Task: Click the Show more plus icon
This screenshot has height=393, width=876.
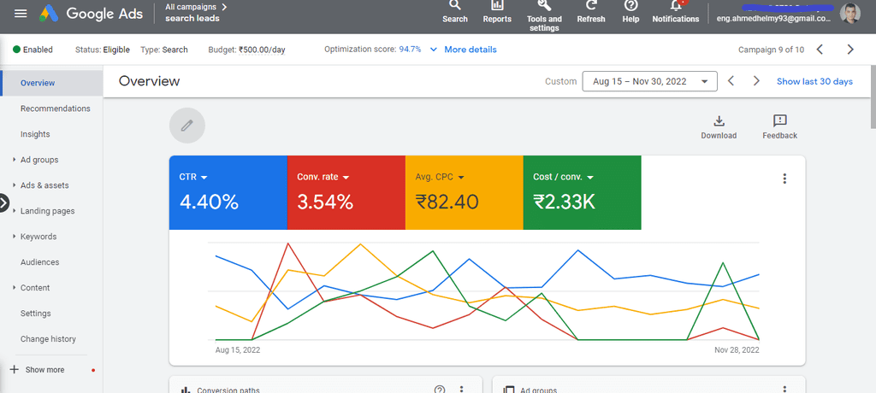Action: click(x=15, y=370)
